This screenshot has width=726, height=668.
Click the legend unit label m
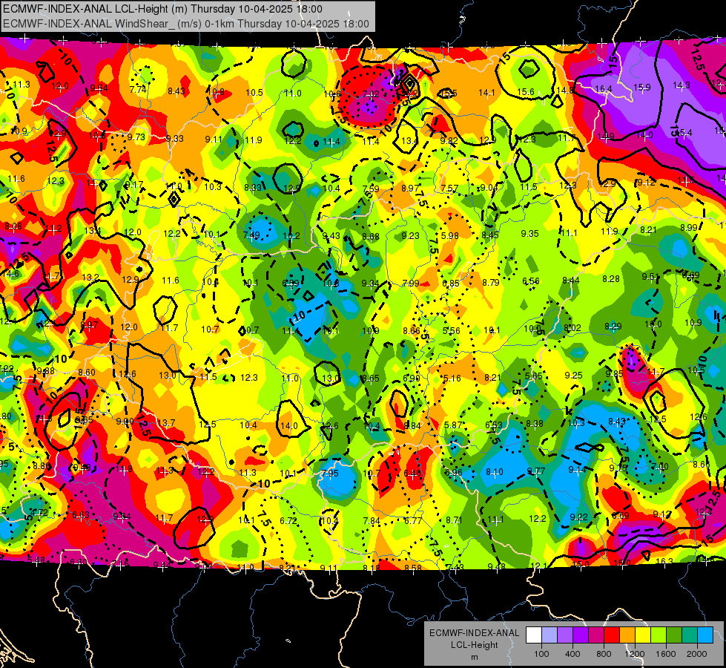474,657
